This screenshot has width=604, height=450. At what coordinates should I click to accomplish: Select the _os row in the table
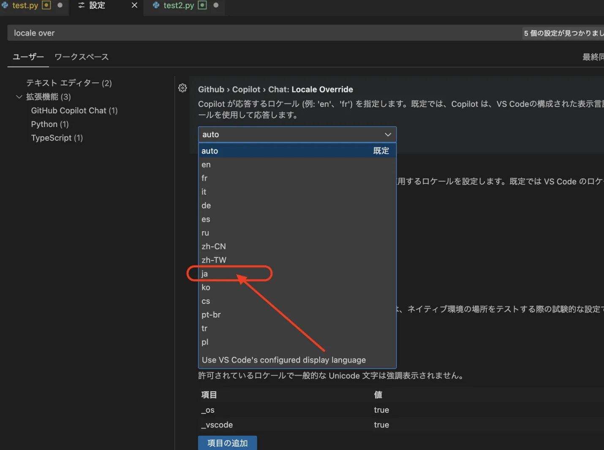click(x=401, y=410)
